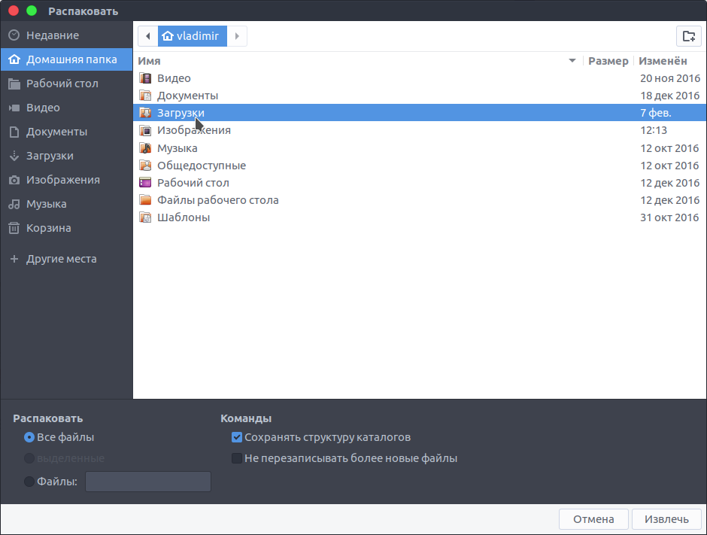The height and width of the screenshot is (535, 707).
Task: Open Корзина in the sidebar
Action: click(x=67, y=228)
